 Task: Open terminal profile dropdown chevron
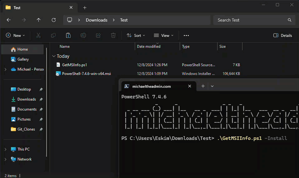212,86
